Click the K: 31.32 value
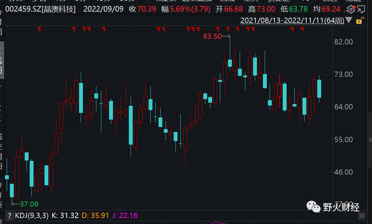This screenshot has width=372, height=224. tap(65, 216)
